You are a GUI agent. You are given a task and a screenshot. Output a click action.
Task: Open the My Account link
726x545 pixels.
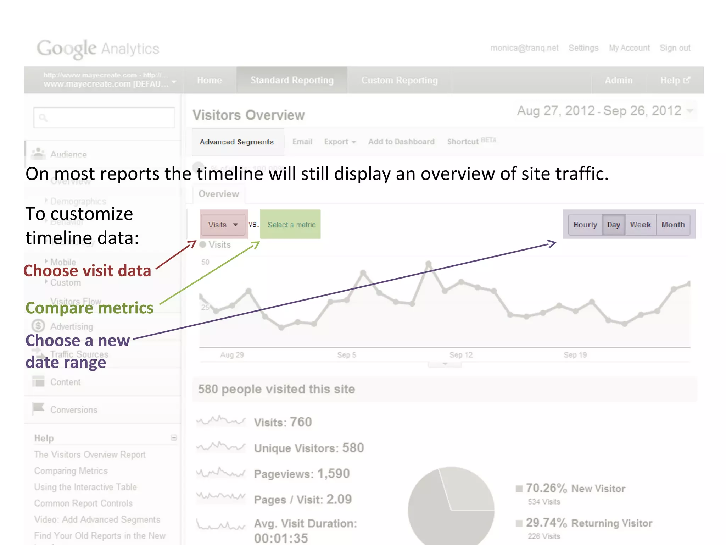(629, 48)
